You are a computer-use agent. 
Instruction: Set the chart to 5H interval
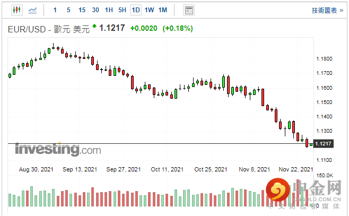tap(122, 10)
